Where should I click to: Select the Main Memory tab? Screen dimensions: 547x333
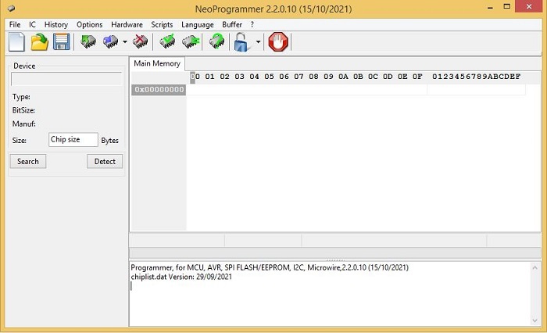pos(157,63)
